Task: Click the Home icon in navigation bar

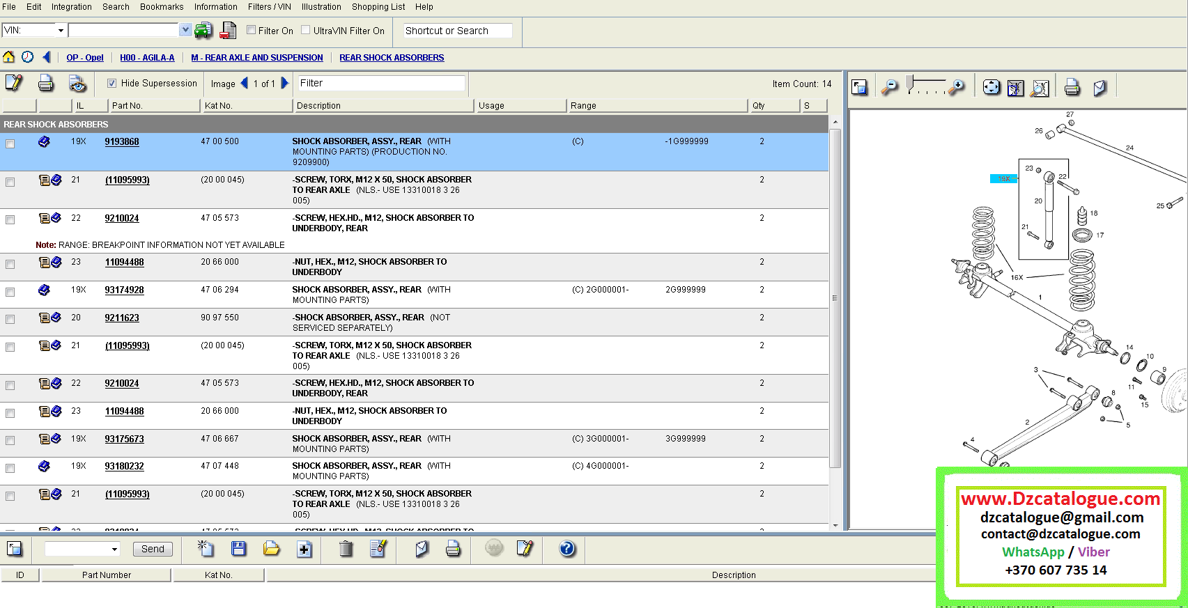Action: [8, 57]
